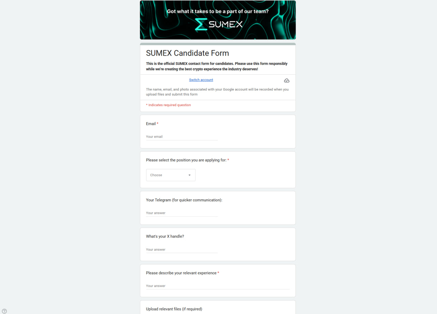Viewport: 437px width, 314px height.
Task: Focus the relevant experience answer field
Action: coord(218,286)
